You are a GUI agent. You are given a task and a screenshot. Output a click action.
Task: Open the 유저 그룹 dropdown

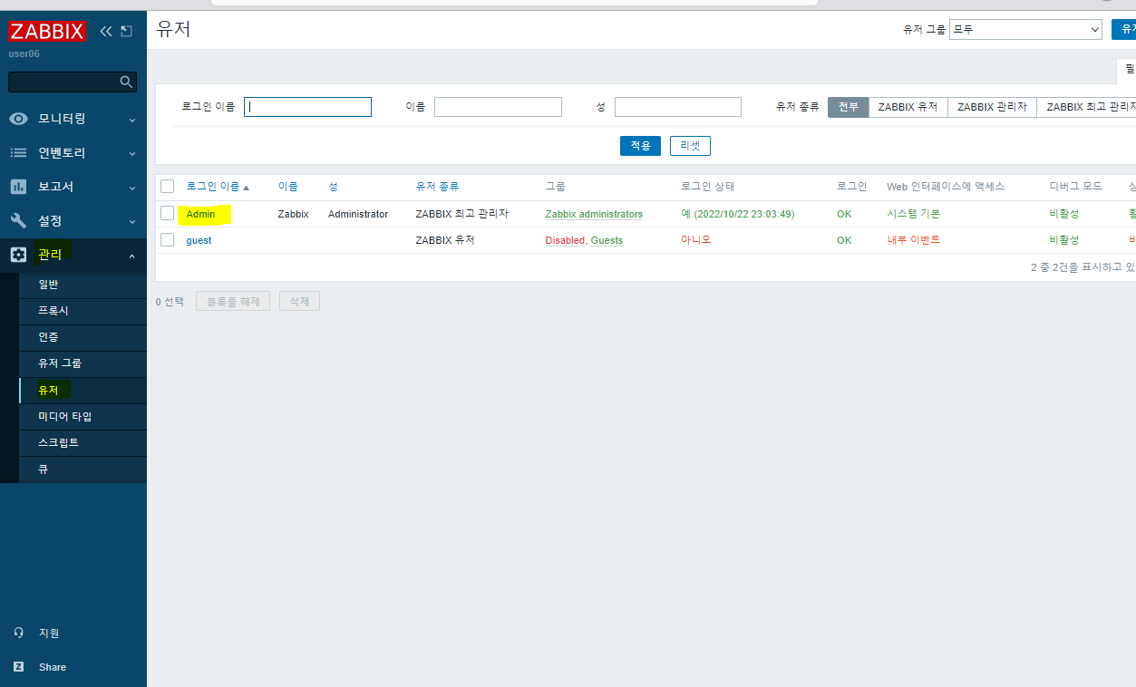pyautogui.click(x=1025, y=30)
